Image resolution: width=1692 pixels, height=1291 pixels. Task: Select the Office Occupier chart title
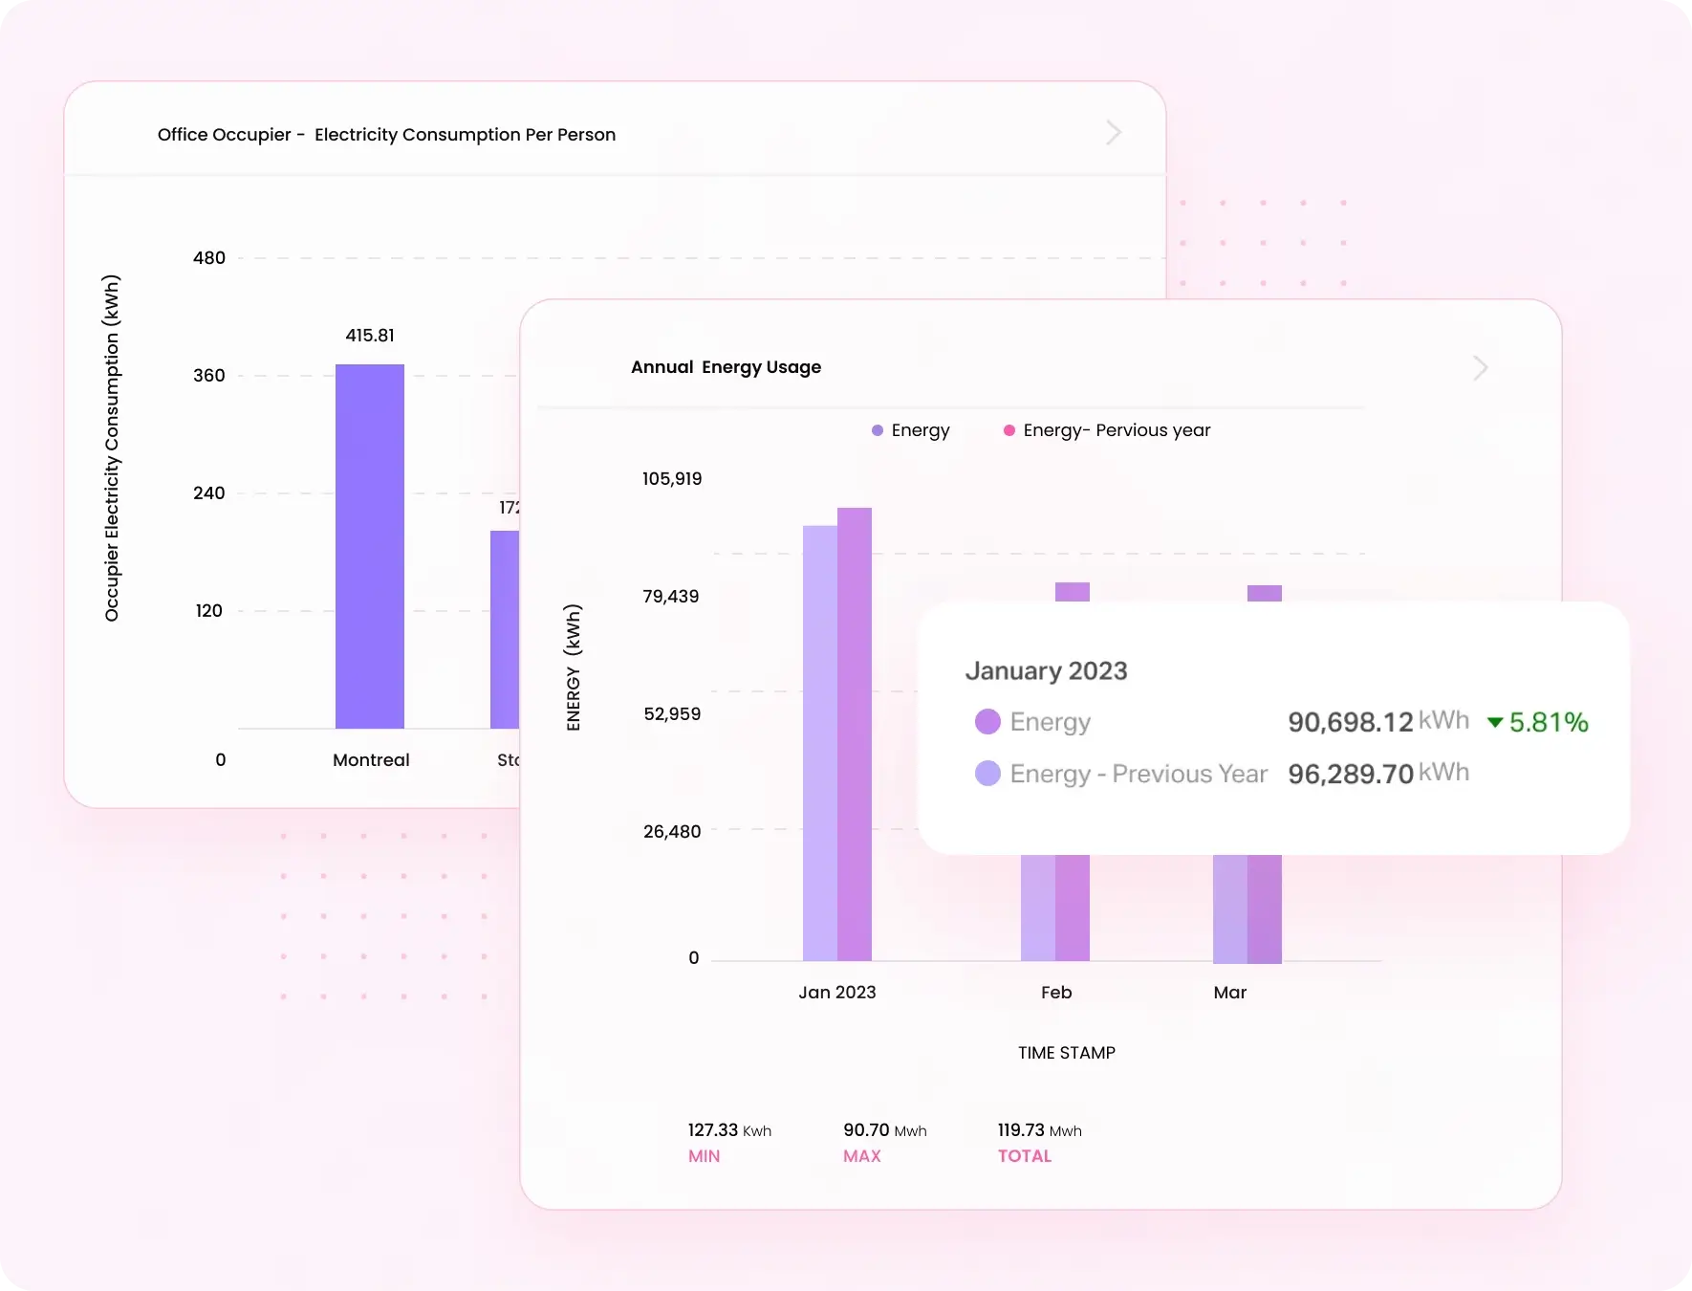[386, 135]
